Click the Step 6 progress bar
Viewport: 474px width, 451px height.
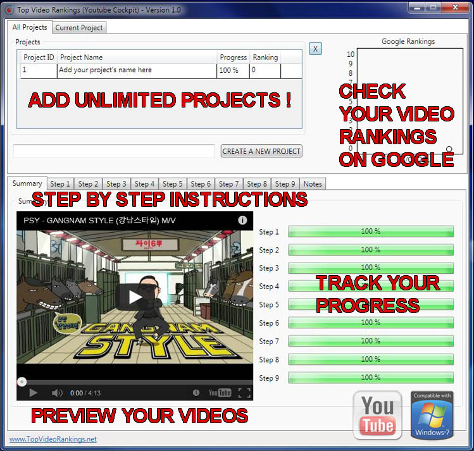[x=371, y=323]
